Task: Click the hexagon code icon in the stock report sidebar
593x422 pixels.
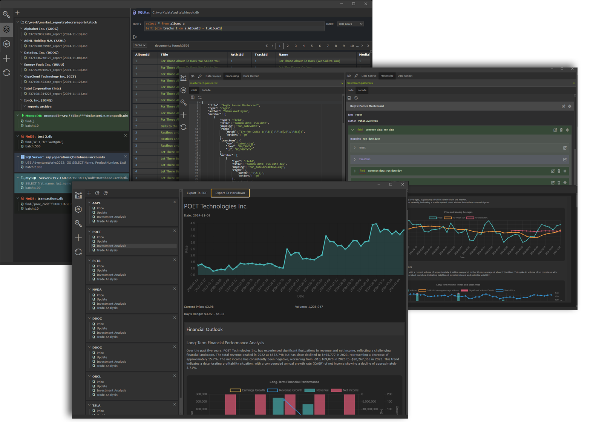Action: (78, 209)
